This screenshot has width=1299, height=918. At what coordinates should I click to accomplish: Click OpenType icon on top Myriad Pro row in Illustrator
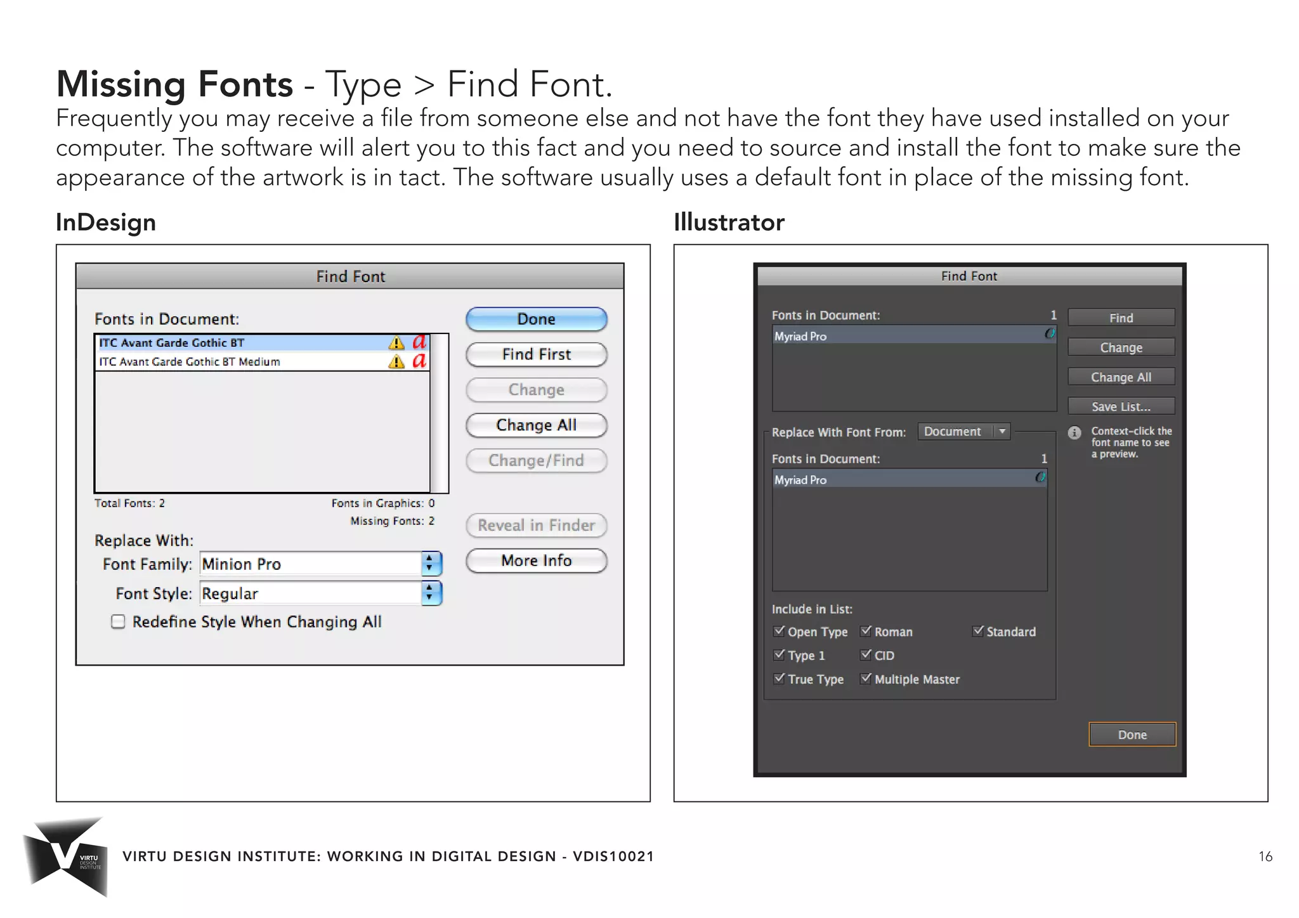(1050, 333)
